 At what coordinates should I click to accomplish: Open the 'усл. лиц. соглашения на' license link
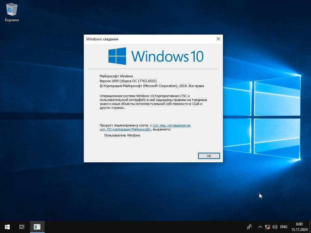pos(171,125)
